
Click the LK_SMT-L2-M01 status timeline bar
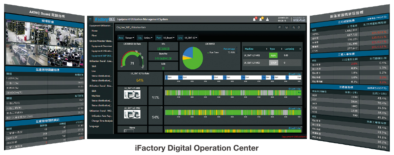click(x=233, y=92)
